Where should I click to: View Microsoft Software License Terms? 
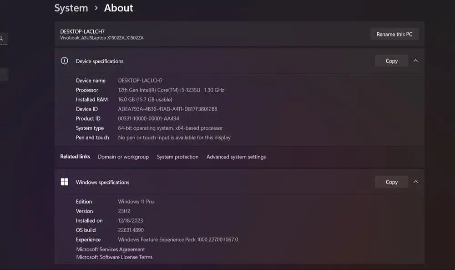coord(114,257)
